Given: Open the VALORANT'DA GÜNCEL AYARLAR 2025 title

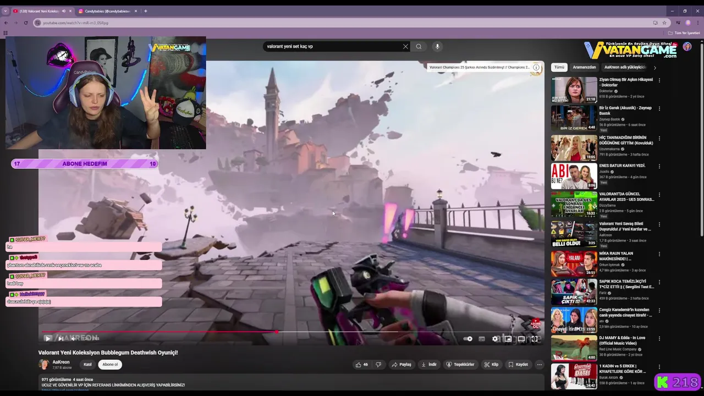Looking at the screenshot, I should click(626, 197).
